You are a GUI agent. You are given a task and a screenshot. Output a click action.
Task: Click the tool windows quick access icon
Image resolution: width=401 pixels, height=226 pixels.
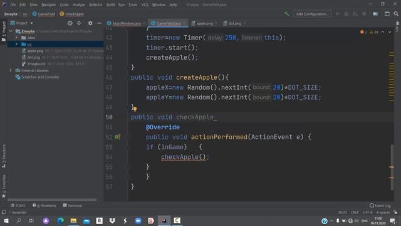tap(4, 212)
